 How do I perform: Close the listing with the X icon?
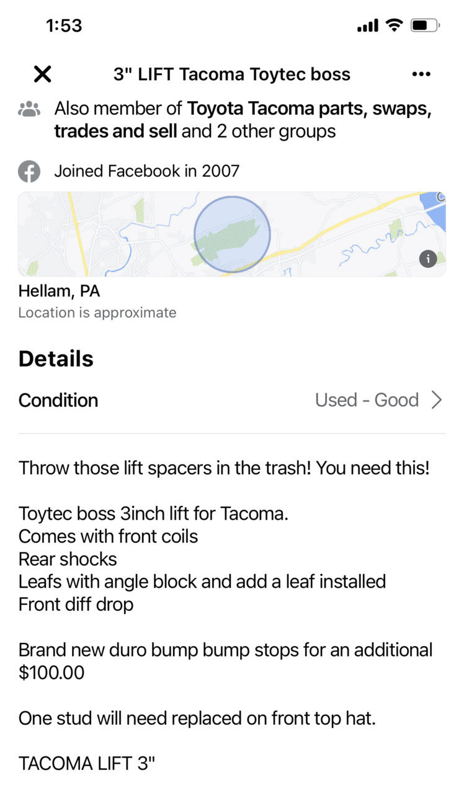(x=42, y=74)
